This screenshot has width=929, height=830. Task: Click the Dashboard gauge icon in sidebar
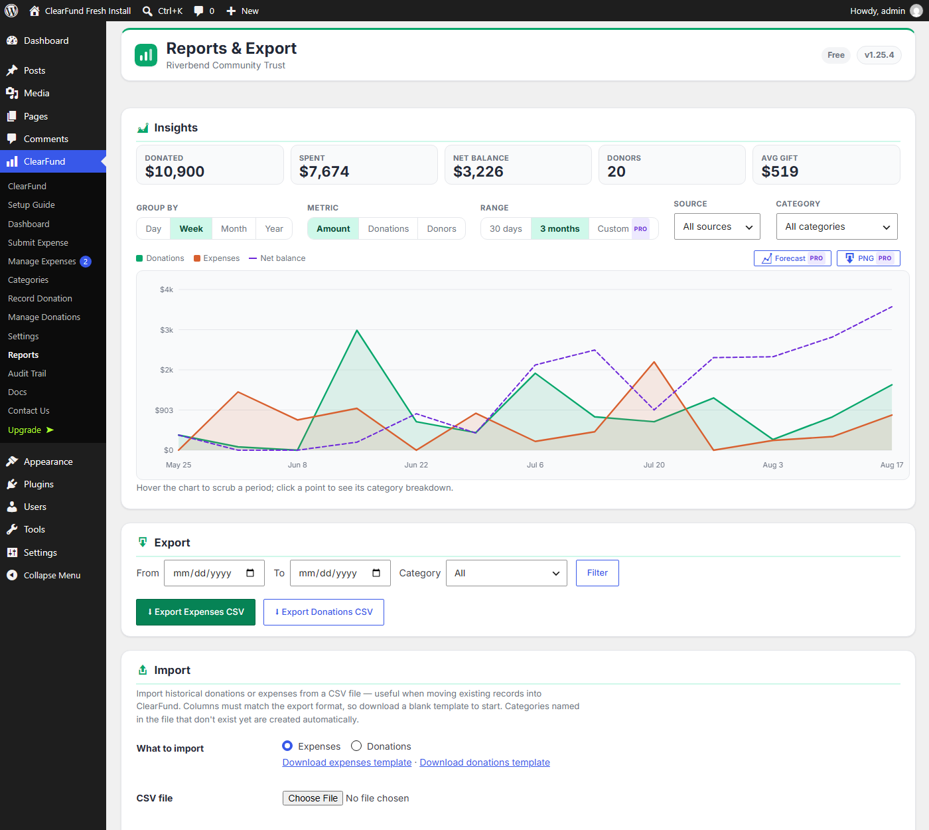[x=12, y=41]
